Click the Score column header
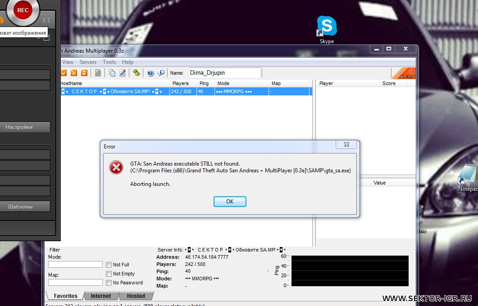478x306 pixels. click(393, 83)
